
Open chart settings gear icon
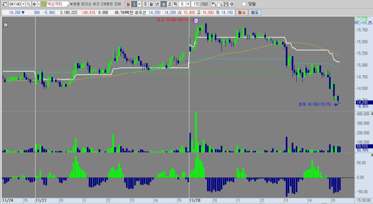232,4
